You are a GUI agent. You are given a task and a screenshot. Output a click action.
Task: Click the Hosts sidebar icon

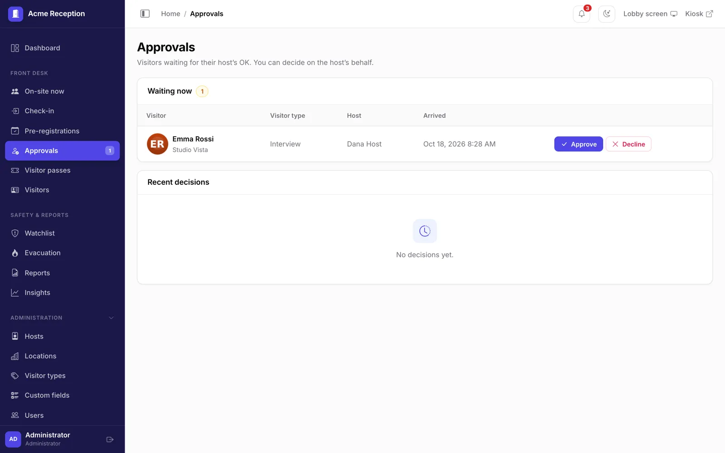pyautogui.click(x=15, y=336)
